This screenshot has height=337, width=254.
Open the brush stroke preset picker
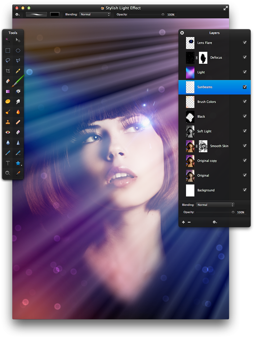tap(36, 14)
